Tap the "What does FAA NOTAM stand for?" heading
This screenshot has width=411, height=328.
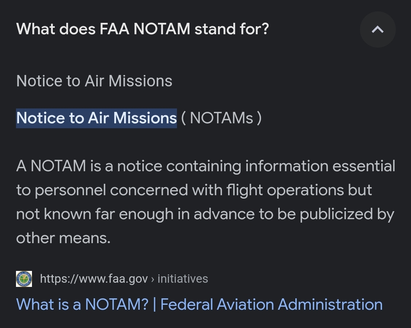pos(142,29)
